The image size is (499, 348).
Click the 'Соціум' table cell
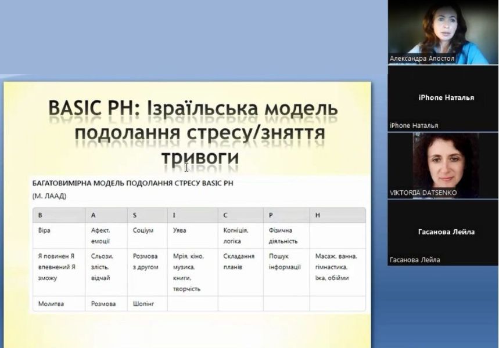point(148,235)
